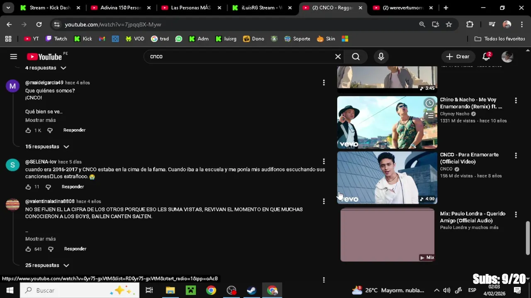The image size is (531, 298).
Task: Like the comment by @SELENA-lov
Action: click(x=28, y=187)
